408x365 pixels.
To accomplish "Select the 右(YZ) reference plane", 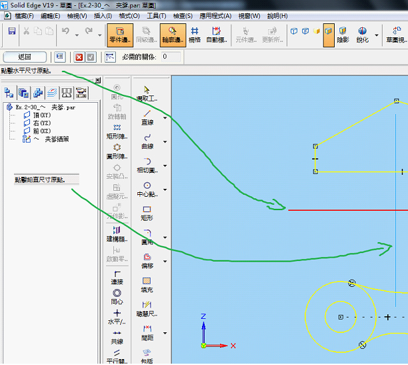I will coord(37,123).
